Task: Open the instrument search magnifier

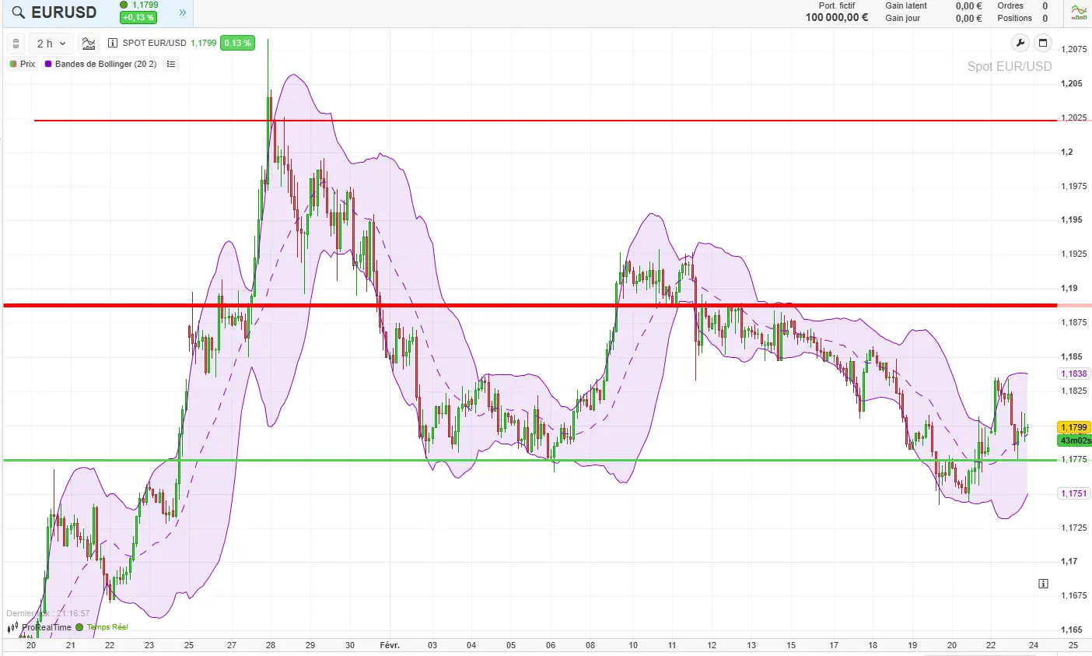Action: (17, 12)
